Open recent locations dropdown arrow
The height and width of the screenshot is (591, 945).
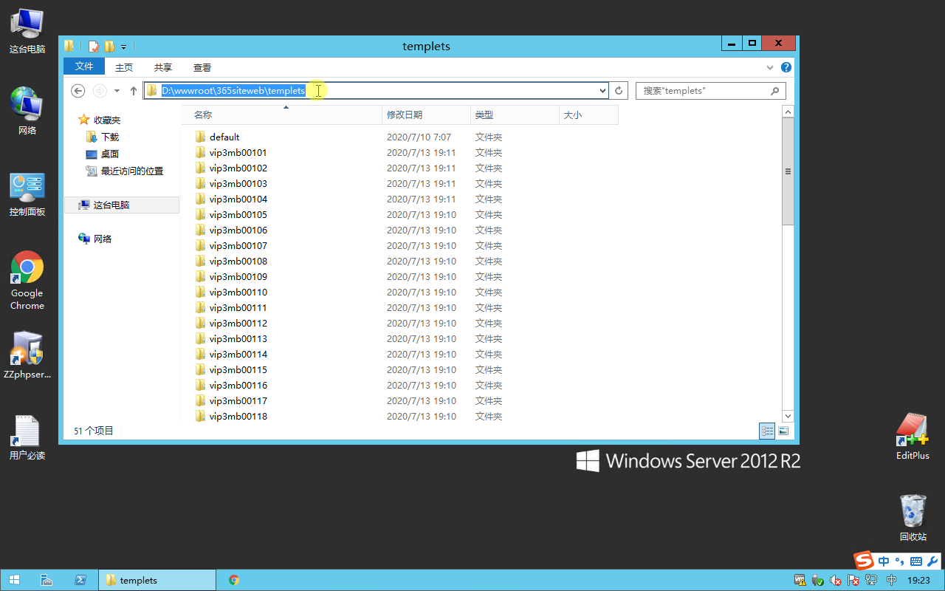point(117,91)
